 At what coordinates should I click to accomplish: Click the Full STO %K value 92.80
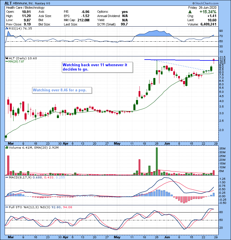click(x=55, y=207)
